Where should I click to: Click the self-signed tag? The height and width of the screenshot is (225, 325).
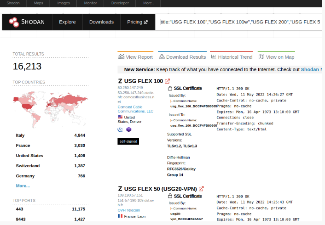point(128,141)
